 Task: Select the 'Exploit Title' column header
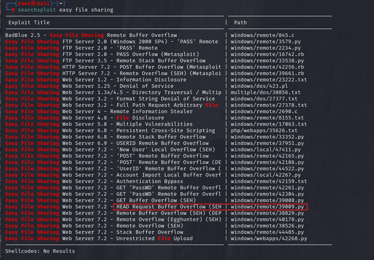click(x=29, y=22)
